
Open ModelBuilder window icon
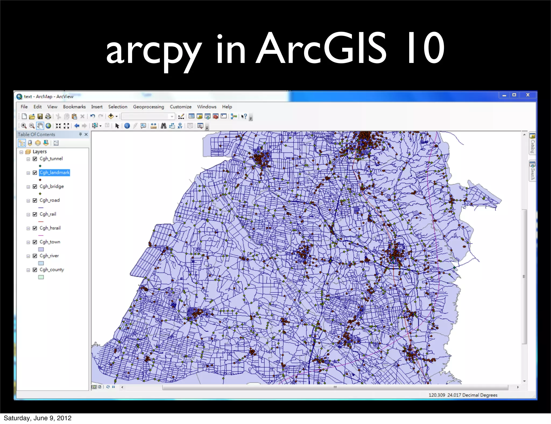click(x=234, y=116)
